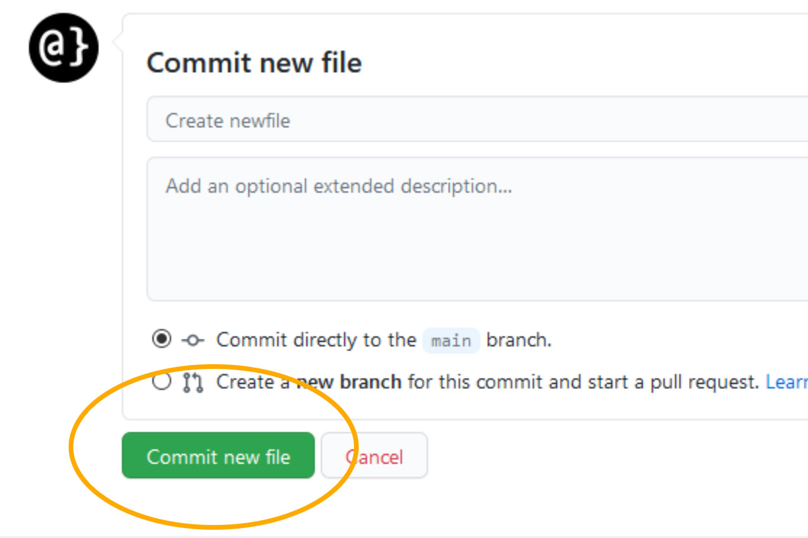Click the Commit new file heading
Image resolution: width=808 pixels, height=538 pixels.
coord(255,63)
